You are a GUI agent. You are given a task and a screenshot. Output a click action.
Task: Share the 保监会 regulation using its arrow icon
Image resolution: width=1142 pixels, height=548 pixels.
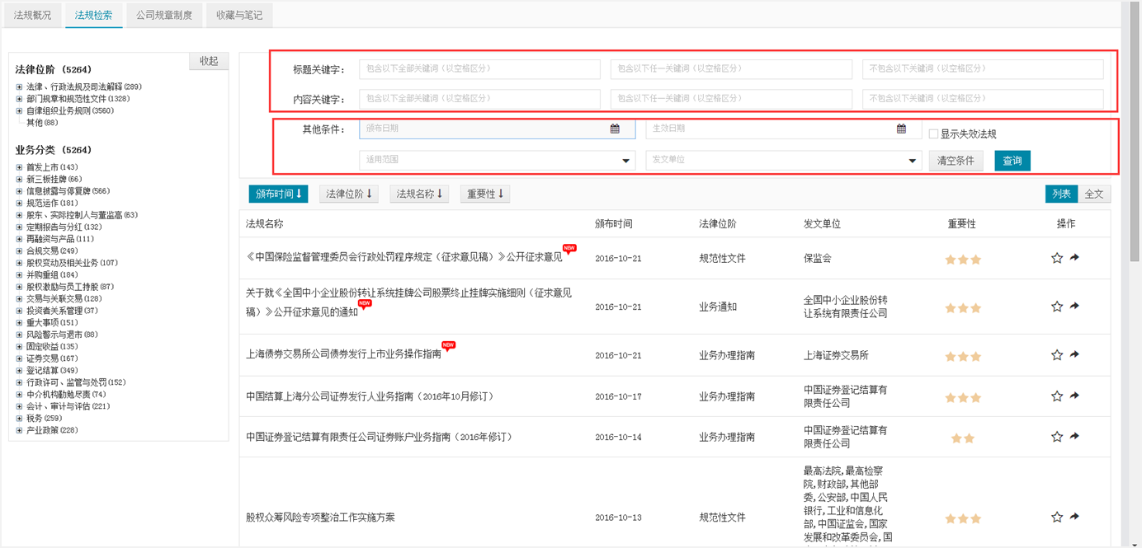tap(1074, 258)
